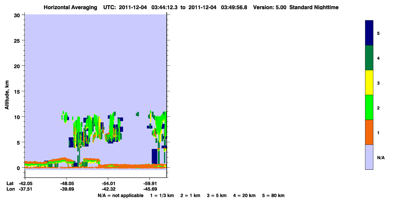Click the yellow colorbar segment labeled 3
397x204 pixels.
click(x=369, y=83)
